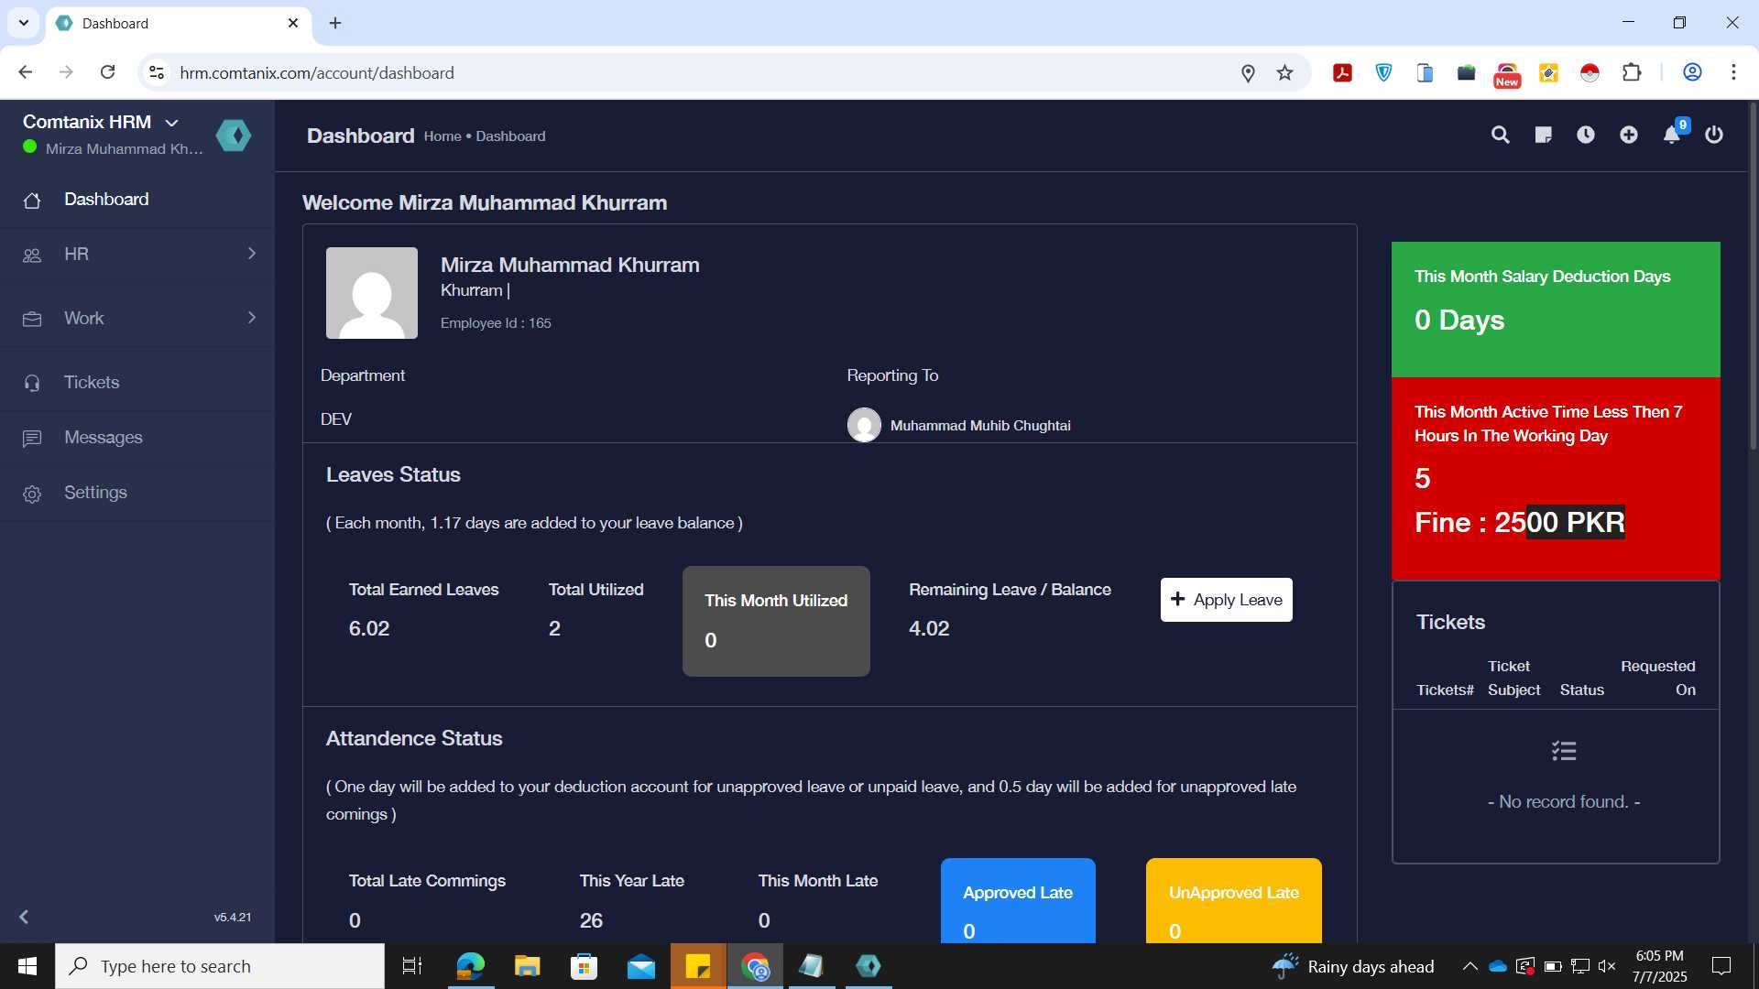Click the version label v5.4.21
This screenshot has height=989, width=1759.
tap(233, 918)
